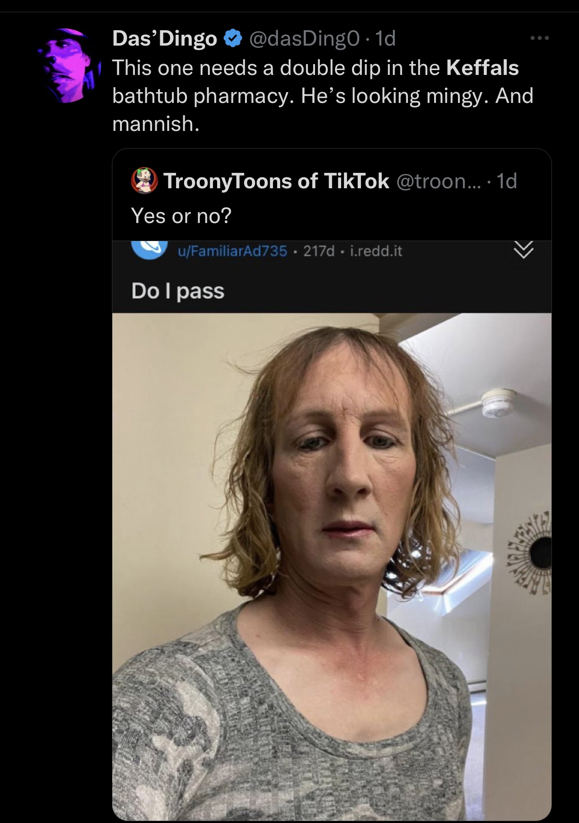Click the 217d post age label
Viewport: 579px width, 823px height.
point(319,251)
